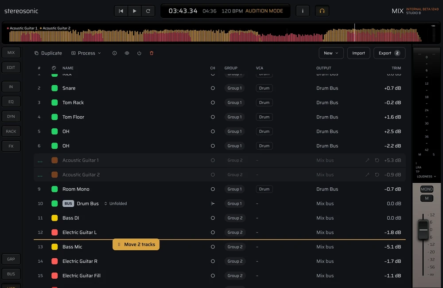Open Drum VCA selector for Tom Rack
The height and width of the screenshot is (288, 443).
point(264,103)
